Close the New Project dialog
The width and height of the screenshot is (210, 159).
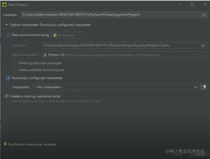point(205,5)
